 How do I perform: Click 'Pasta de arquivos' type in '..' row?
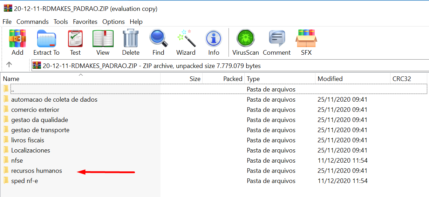pos(271,89)
